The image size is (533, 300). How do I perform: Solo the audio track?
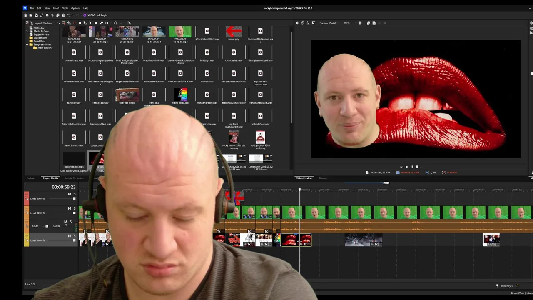click(x=70, y=222)
